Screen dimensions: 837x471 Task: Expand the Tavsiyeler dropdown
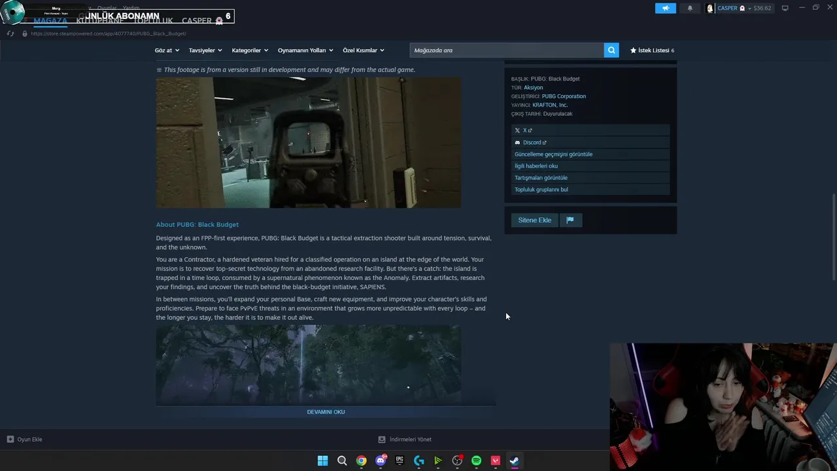(x=205, y=50)
